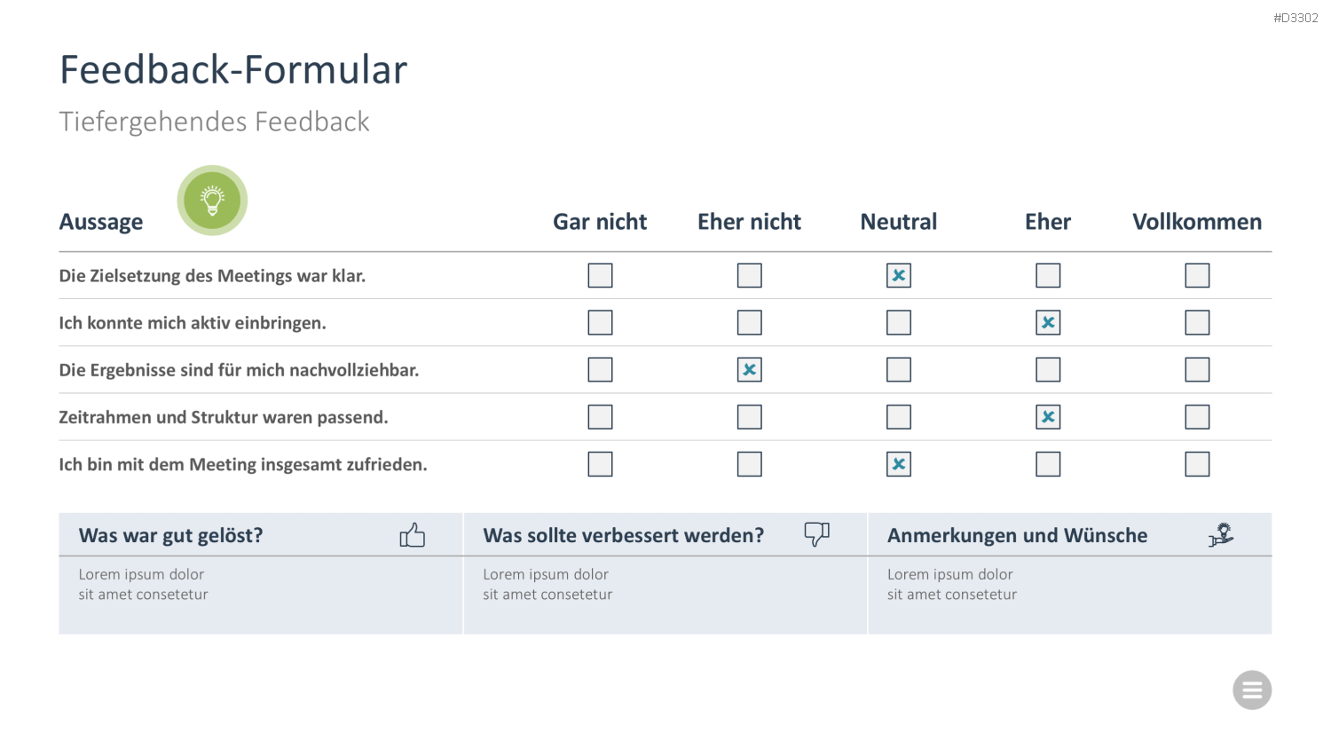This screenshot has width=1331, height=749.
Task: Click the text area under 'Was sollte verbessert werden?'
Action: 665,595
